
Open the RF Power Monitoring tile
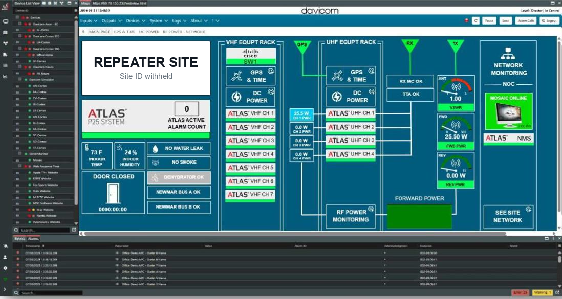click(351, 216)
